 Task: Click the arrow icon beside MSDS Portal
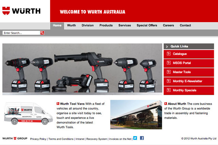(168, 63)
